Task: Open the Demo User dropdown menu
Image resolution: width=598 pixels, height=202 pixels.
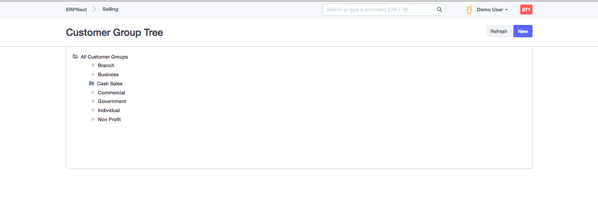Action: pyautogui.click(x=492, y=10)
